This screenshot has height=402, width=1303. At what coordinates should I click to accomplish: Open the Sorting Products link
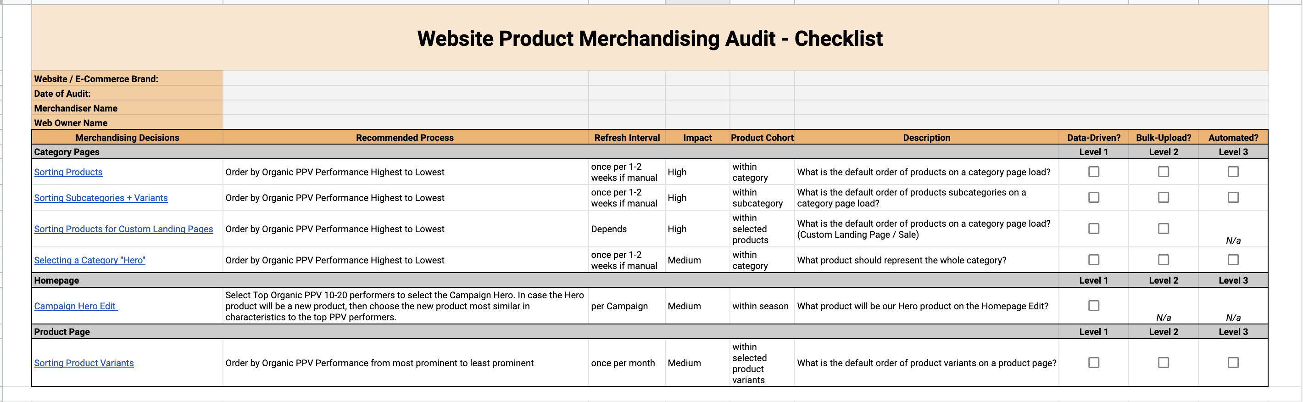(x=68, y=173)
